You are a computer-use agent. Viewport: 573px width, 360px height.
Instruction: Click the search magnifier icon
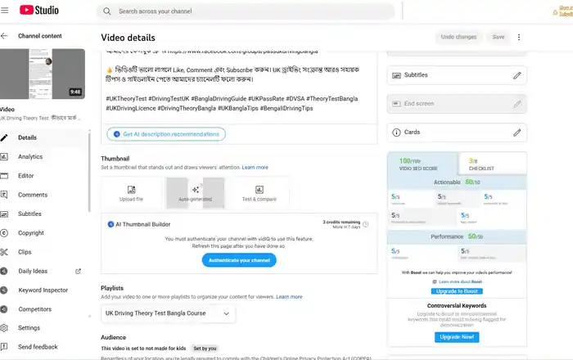click(x=106, y=11)
